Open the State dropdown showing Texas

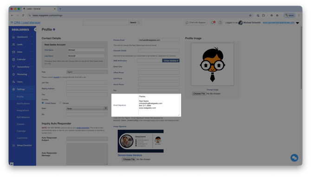pyautogui.click(x=87, y=108)
